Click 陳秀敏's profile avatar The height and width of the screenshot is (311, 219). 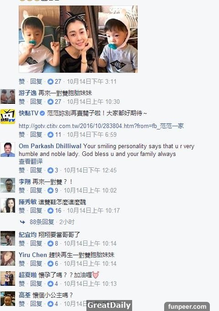tap(8, 205)
